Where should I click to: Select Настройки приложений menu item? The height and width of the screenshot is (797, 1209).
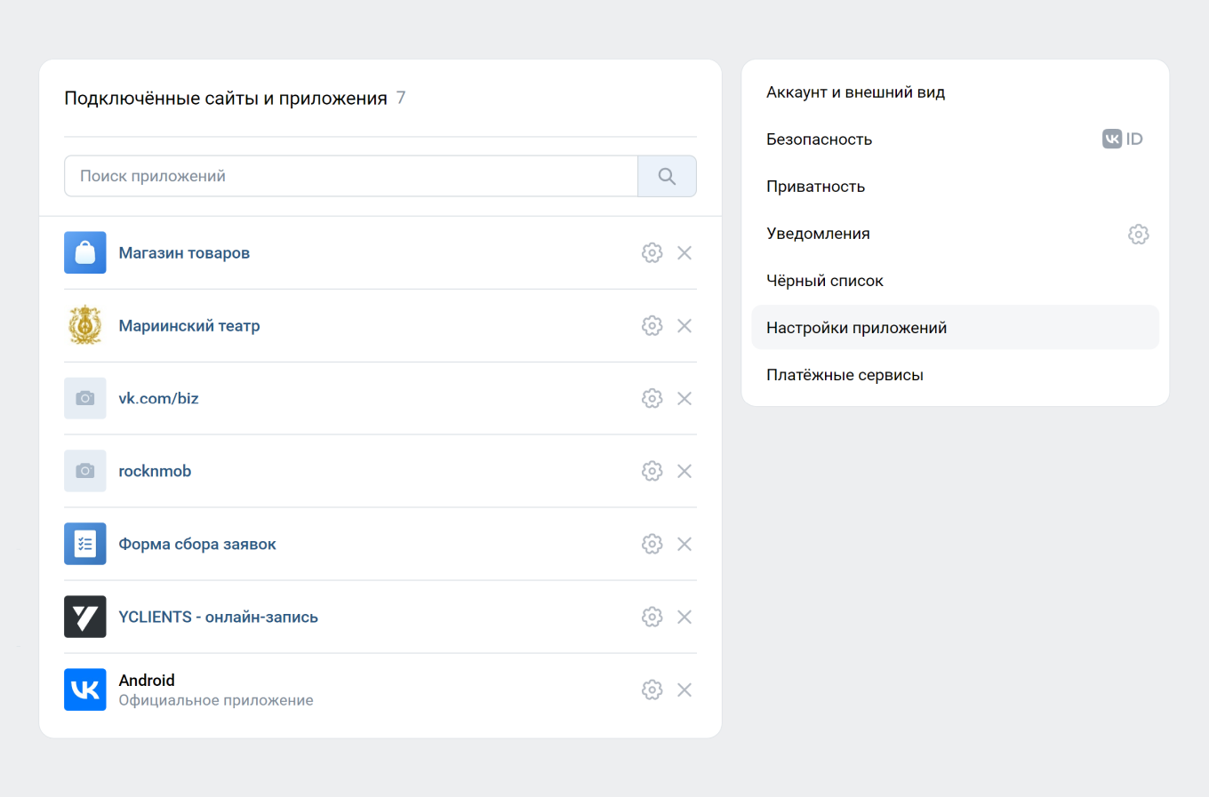[856, 328]
